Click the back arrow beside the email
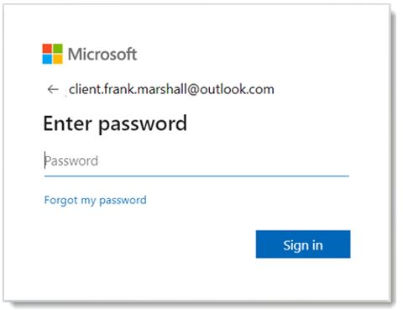This screenshot has width=403, height=310. tap(53, 89)
